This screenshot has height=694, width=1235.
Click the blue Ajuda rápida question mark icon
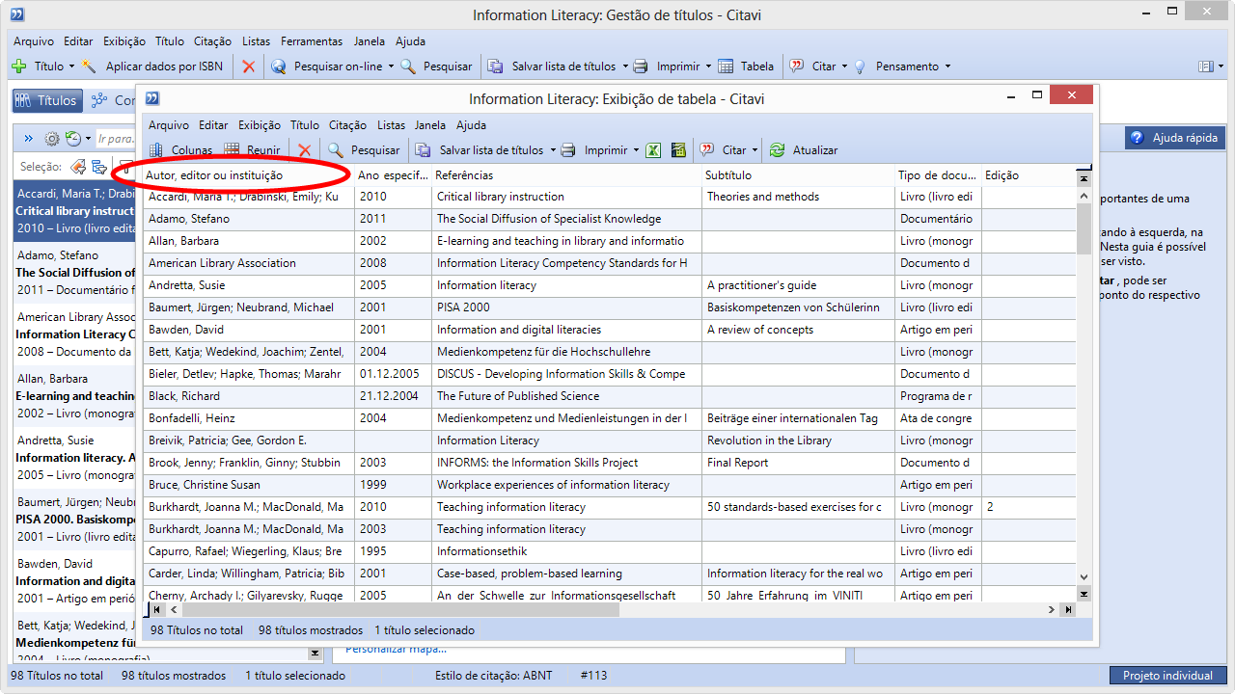[1138, 138]
